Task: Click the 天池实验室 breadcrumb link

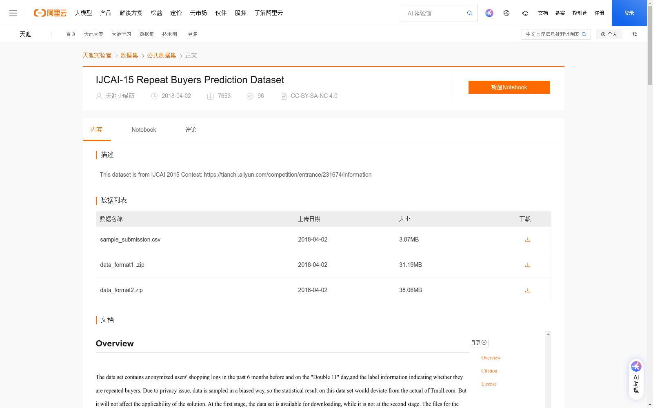Action: point(97,55)
